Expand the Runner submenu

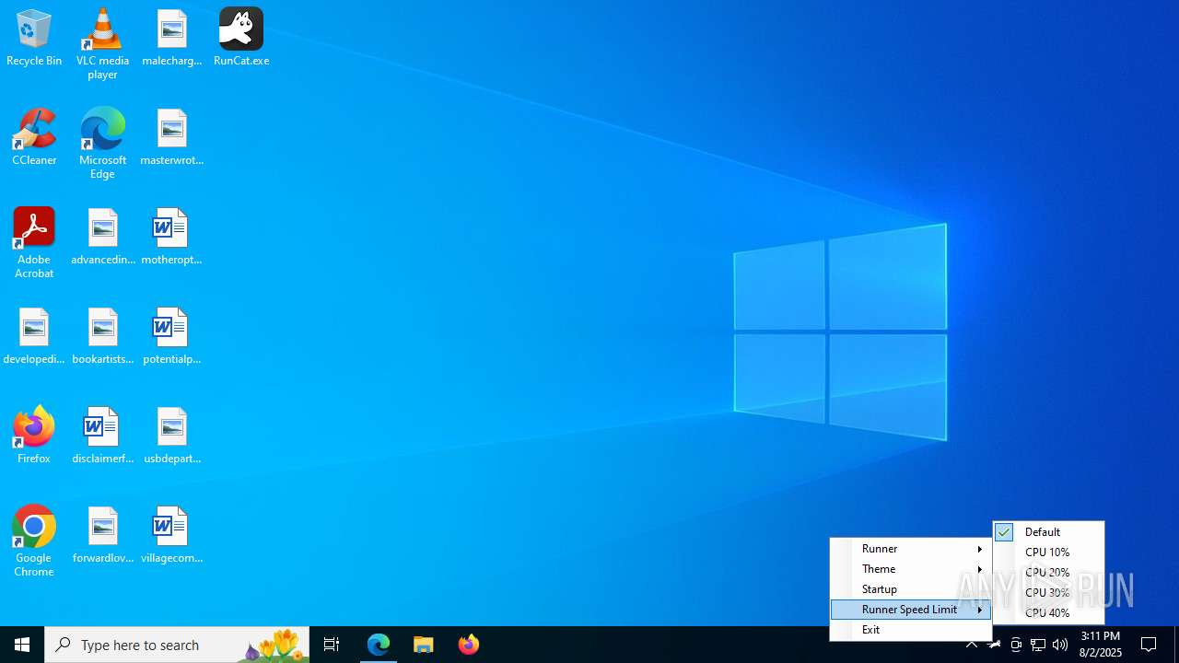(x=911, y=549)
